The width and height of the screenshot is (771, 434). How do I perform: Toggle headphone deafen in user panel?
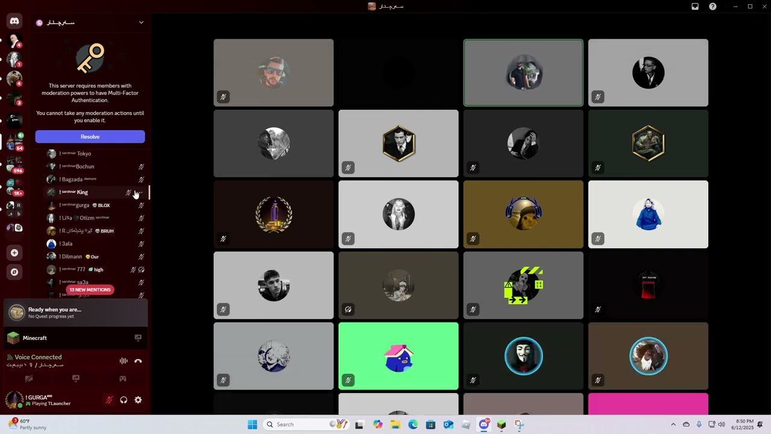pyautogui.click(x=123, y=400)
